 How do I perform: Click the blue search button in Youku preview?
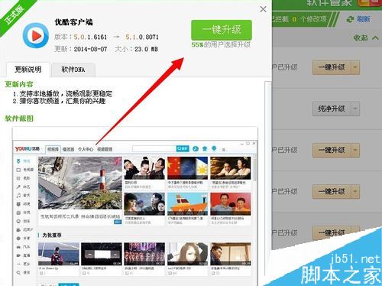coord(183,148)
